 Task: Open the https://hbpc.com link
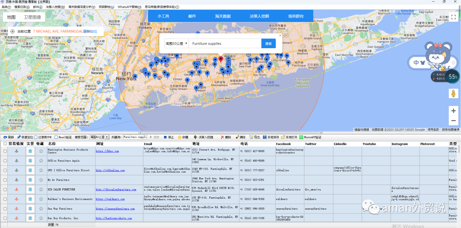point(107,151)
